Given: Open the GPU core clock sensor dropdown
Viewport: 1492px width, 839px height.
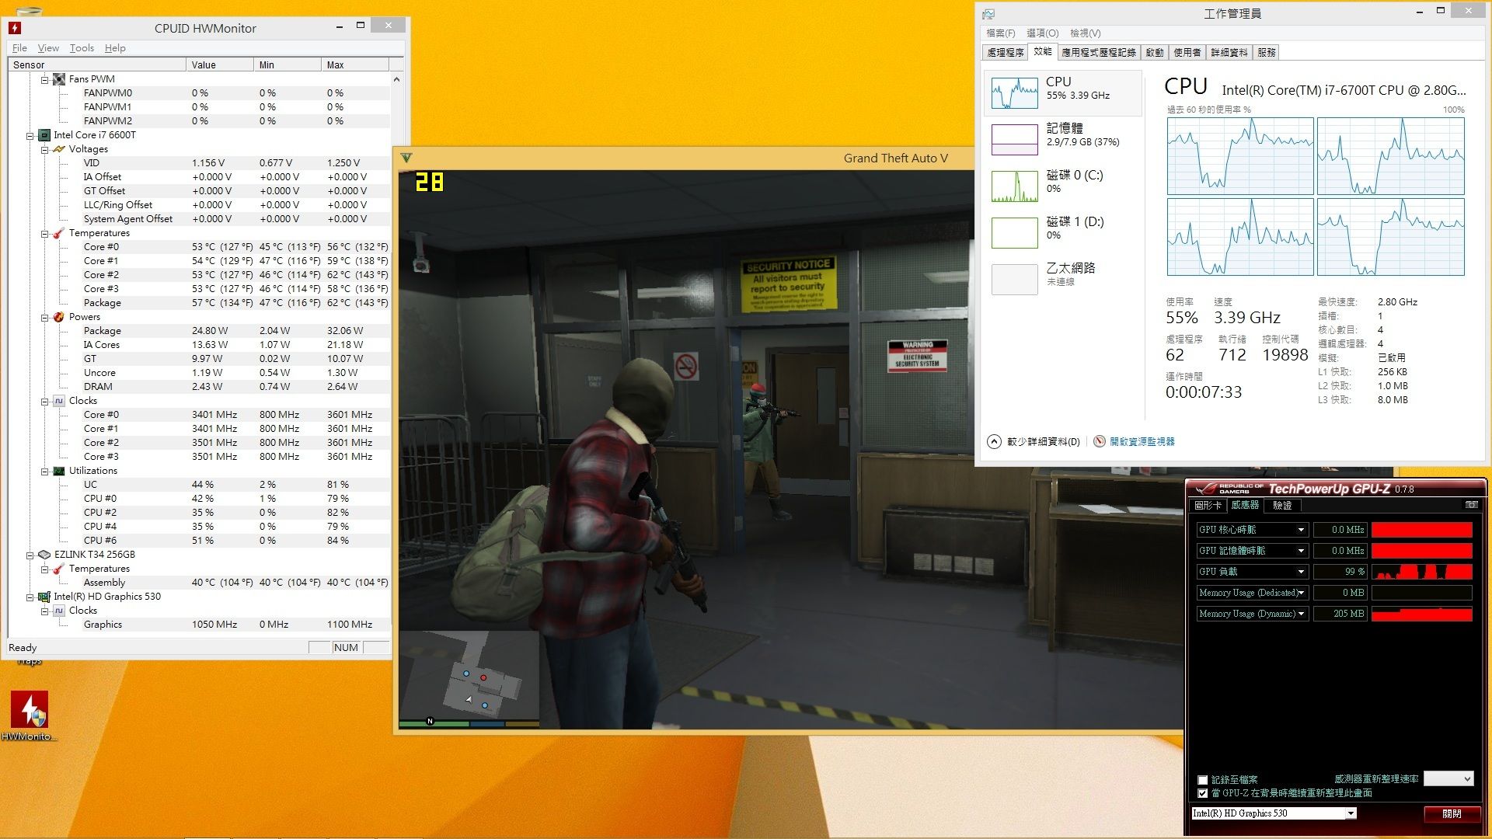Looking at the screenshot, I should pyautogui.click(x=1301, y=530).
